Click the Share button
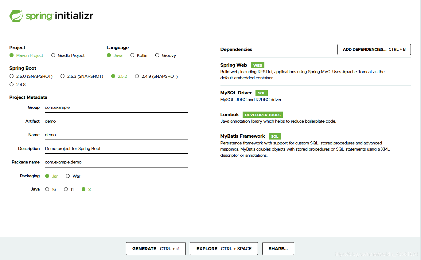 [278, 249]
